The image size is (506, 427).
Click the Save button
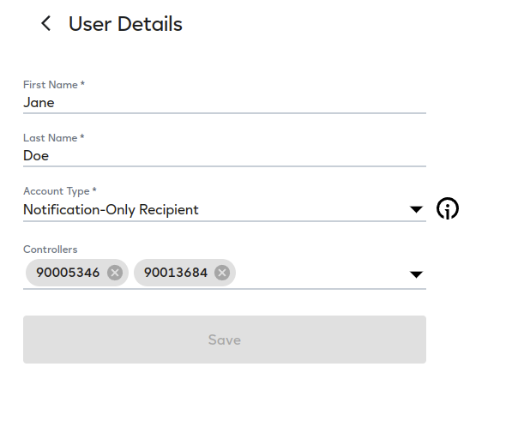point(225,340)
